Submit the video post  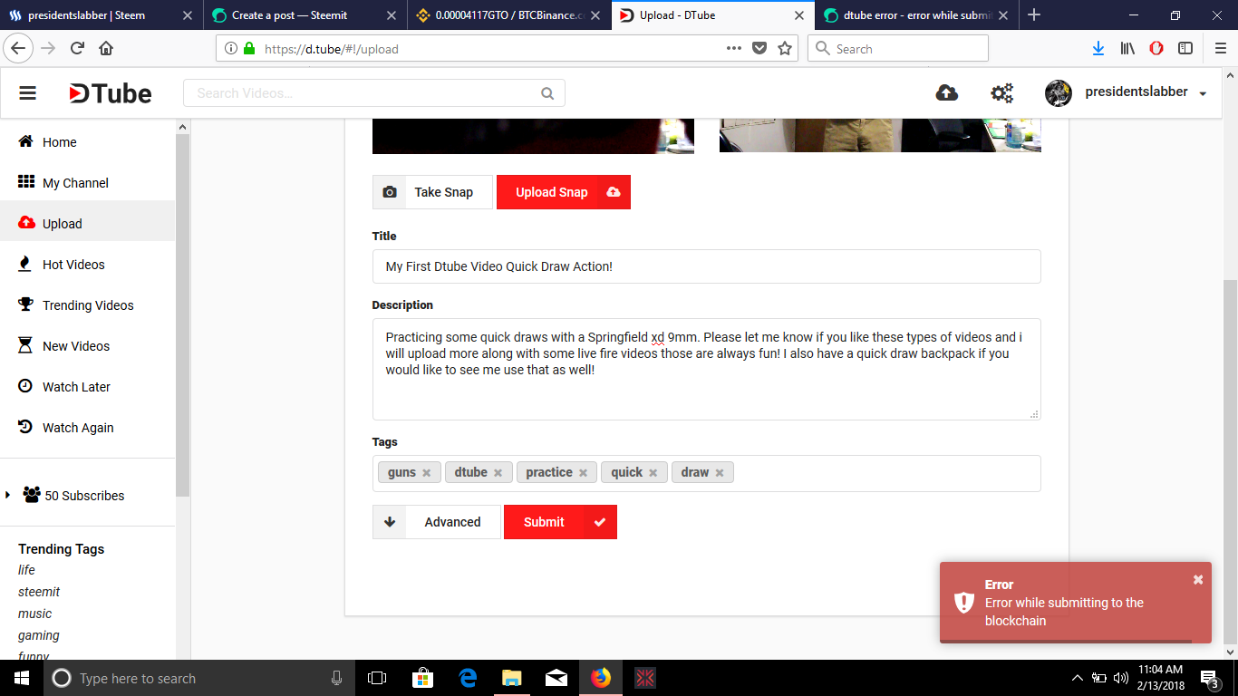[x=560, y=522]
